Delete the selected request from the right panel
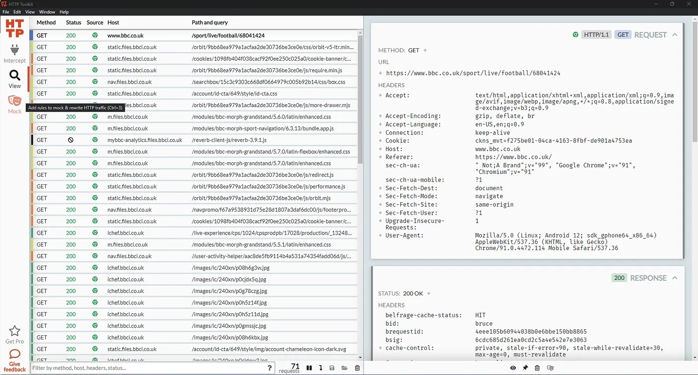This screenshot has width=698, height=375. (537, 368)
